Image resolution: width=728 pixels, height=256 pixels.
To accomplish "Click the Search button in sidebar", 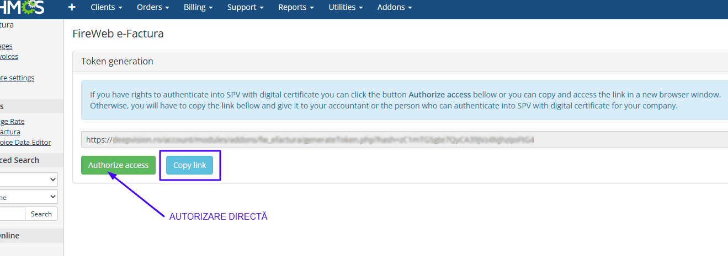I will pos(41,214).
